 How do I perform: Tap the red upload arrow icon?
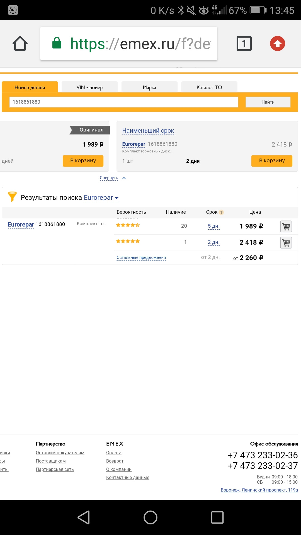point(277,44)
